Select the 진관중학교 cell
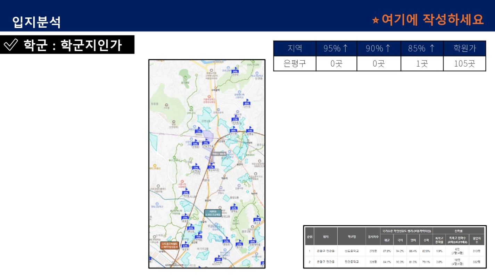 pyautogui.click(x=352, y=262)
